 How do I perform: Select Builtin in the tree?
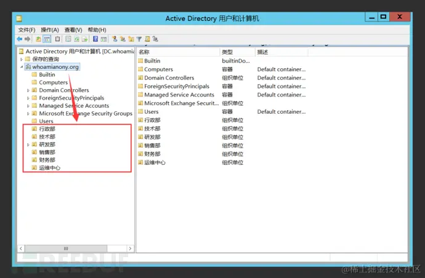tap(47, 74)
